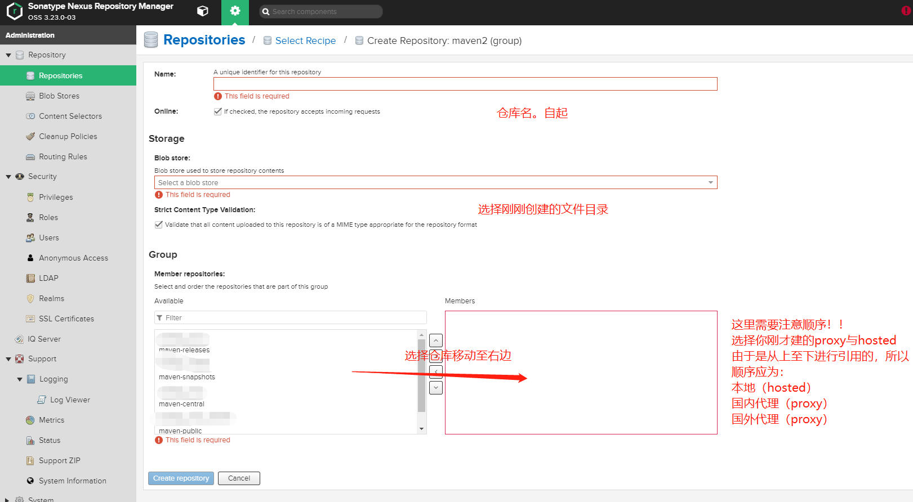Screen dimensions: 913x502
Task: Click the Privileges medal icon
Action: tap(30, 198)
